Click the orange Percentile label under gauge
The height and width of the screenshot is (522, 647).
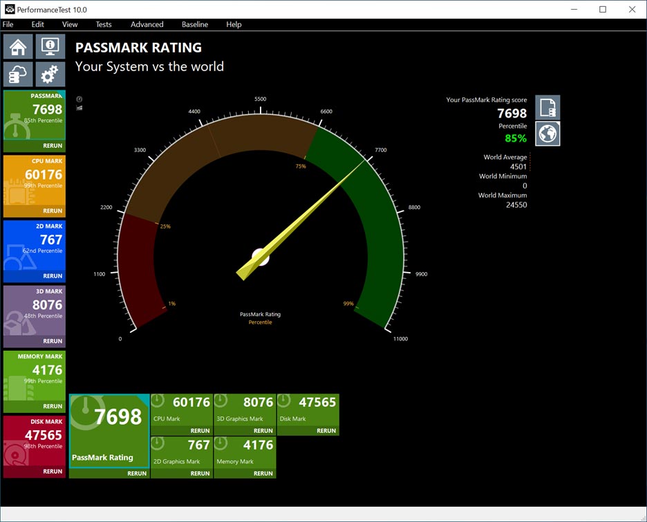(x=260, y=322)
